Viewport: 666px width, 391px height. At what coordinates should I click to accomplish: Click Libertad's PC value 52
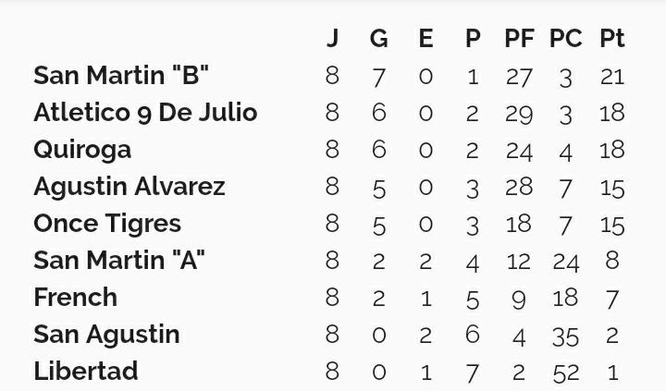tap(566, 373)
